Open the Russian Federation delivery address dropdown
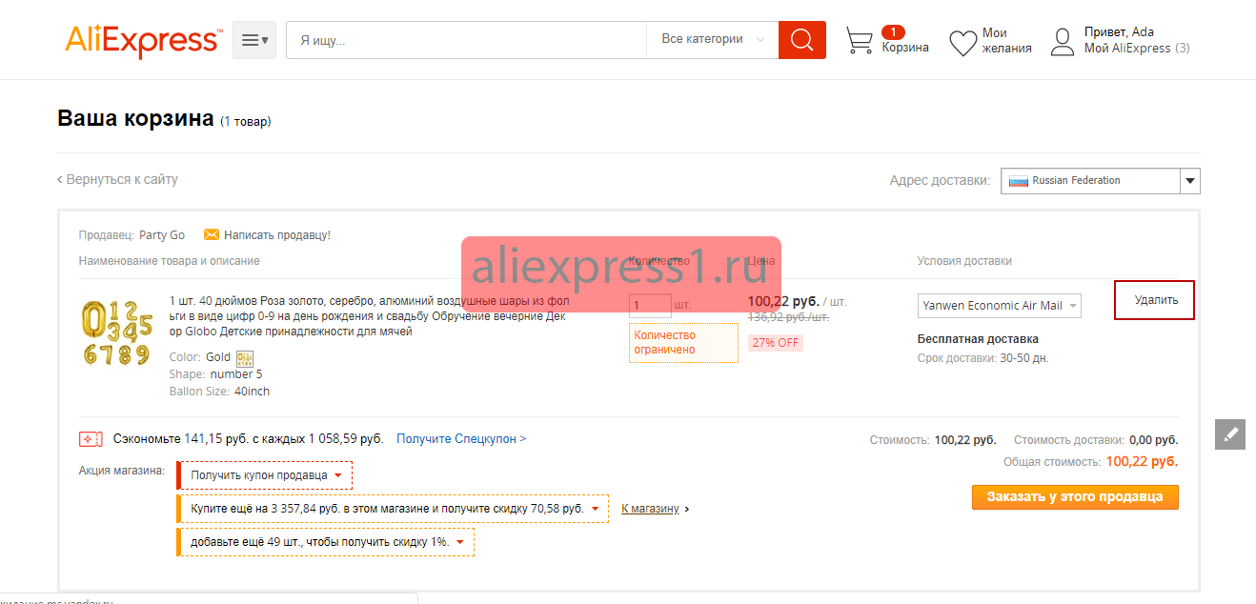 (x=1100, y=181)
